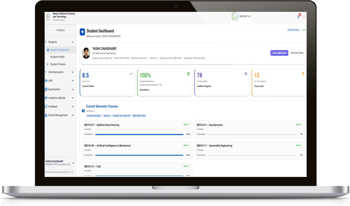This screenshot has height=206, width=350.
Task: Click the book icon beside Semester 1
Action: pyautogui.click(x=83, y=111)
